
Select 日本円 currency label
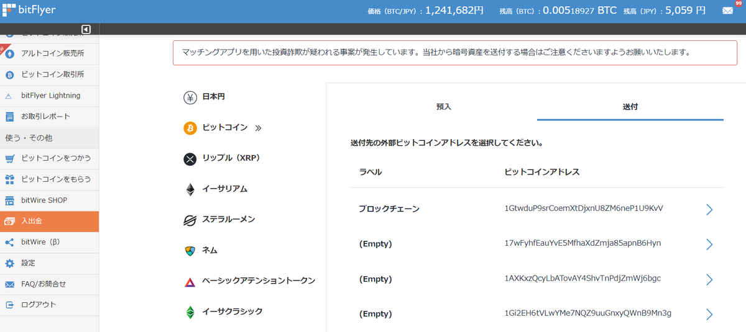[x=214, y=97]
